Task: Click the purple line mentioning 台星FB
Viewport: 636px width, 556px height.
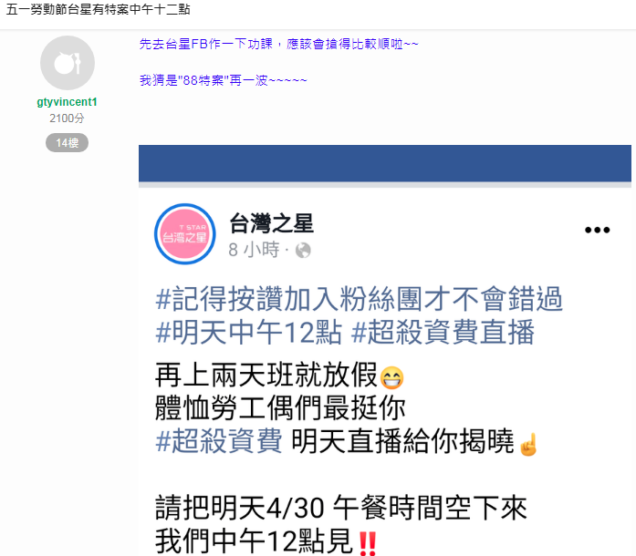Action: point(278,44)
